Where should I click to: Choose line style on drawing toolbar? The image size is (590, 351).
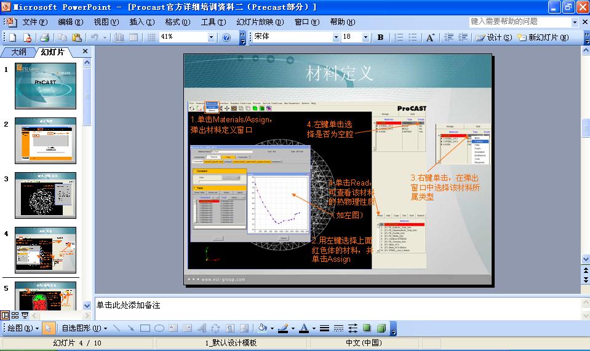pos(324,328)
